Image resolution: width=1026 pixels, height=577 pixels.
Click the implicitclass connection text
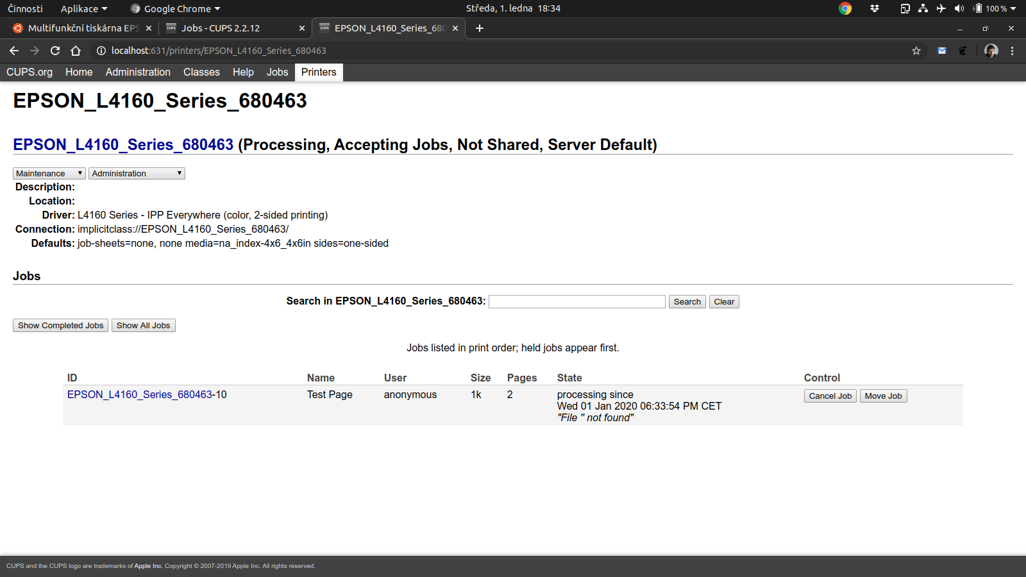(183, 230)
